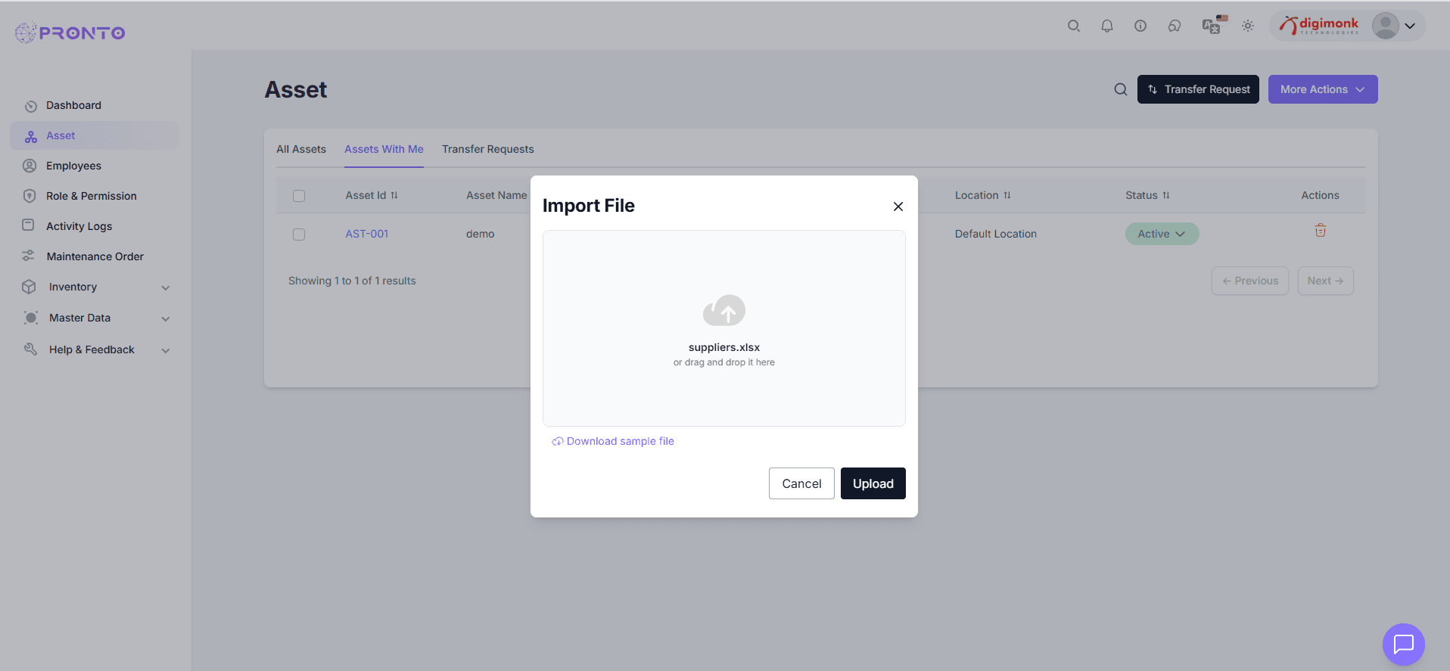Click the info circle icon in header
The image size is (1450, 671).
[x=1140, y=26]
